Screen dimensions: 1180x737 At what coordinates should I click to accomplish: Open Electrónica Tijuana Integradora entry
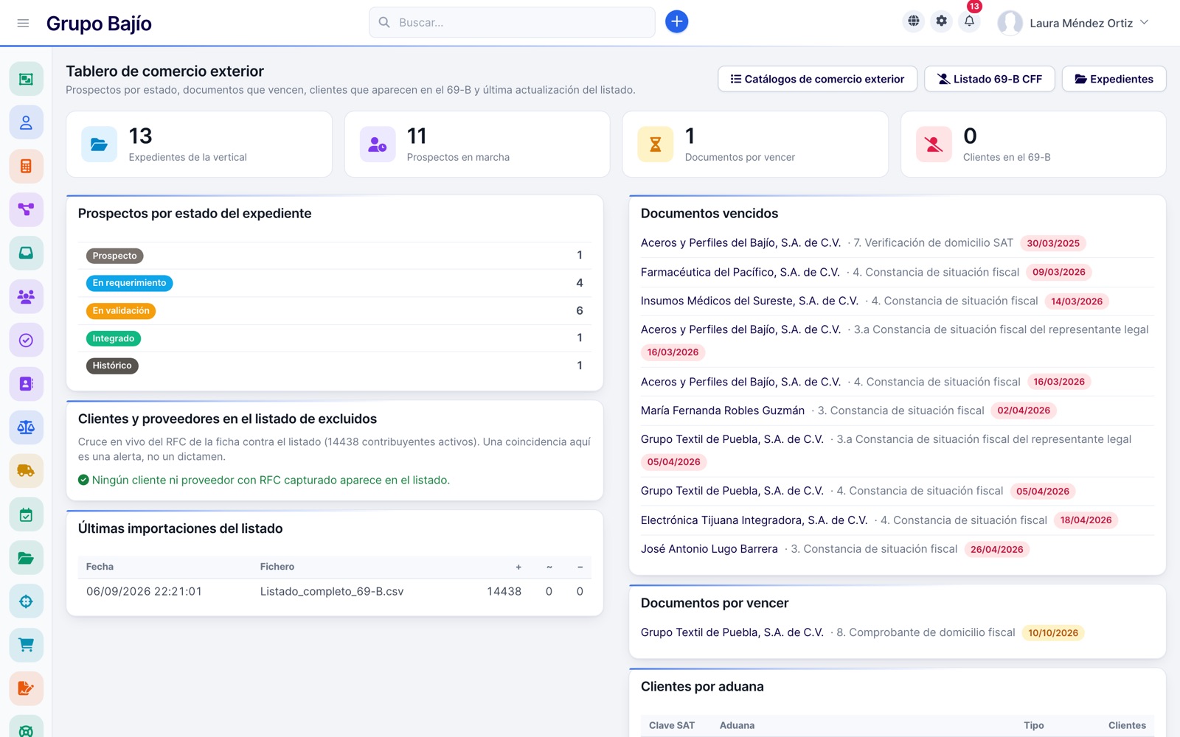(897, 520)
